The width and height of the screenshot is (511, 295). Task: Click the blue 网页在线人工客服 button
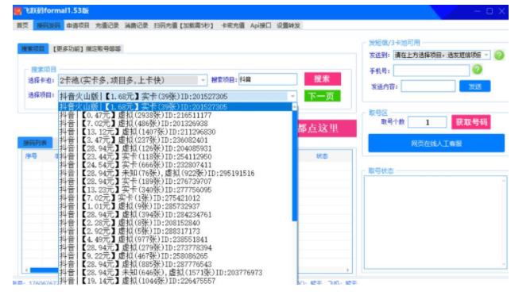436,144
